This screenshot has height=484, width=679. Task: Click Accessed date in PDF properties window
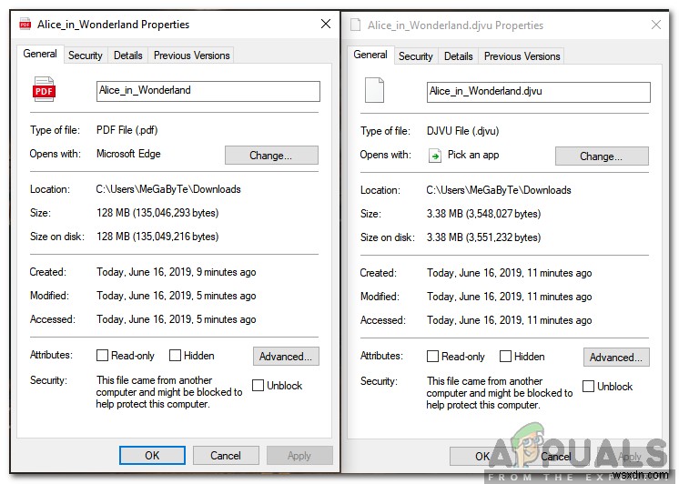coord(177,319)
